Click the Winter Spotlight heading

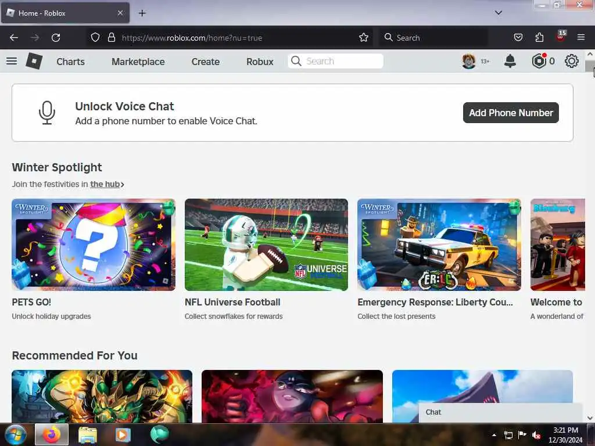coord(57,167)
